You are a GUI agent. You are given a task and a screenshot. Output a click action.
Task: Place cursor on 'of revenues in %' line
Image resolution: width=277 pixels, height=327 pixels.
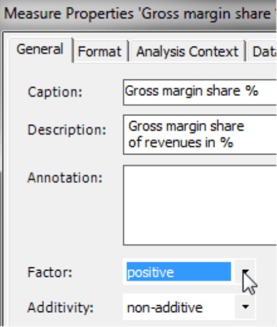[180, 143]
